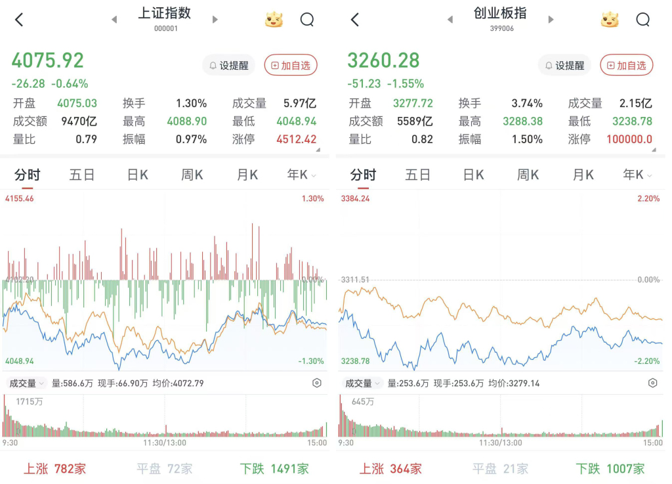This screenshot has height=484, width=672.
Task: Open search on 上证指数 page
Action: click(307, 20)
